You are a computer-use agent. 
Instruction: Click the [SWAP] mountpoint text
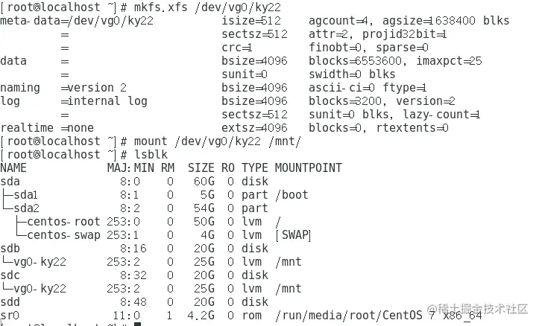click(292, 234)
